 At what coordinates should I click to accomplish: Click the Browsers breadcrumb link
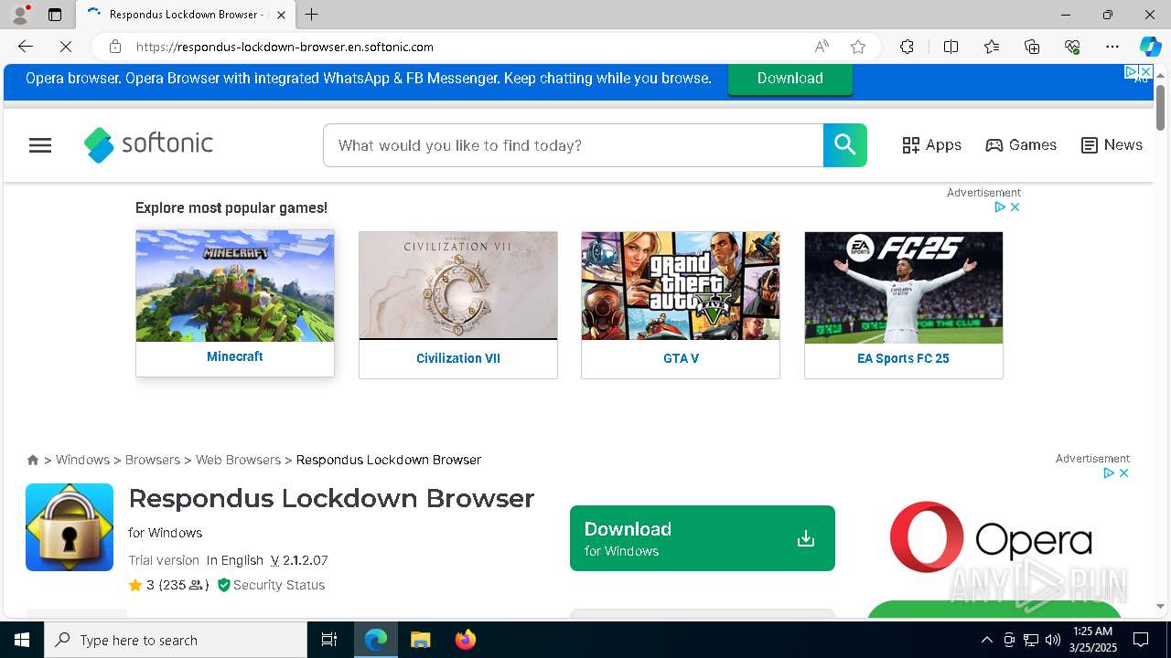coord(153,460)
